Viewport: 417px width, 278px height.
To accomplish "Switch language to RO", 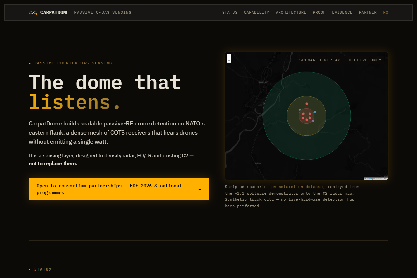I will (x=386, y=12).
